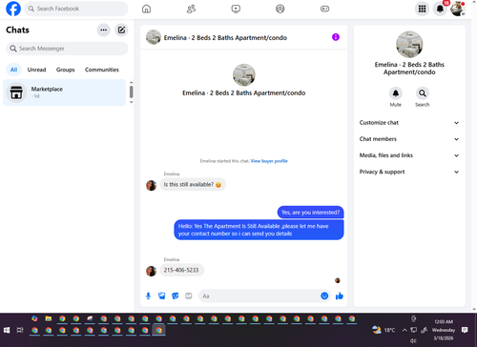
Task: Click the message 'Is this still available?'
Action: [x=193, y=184]
